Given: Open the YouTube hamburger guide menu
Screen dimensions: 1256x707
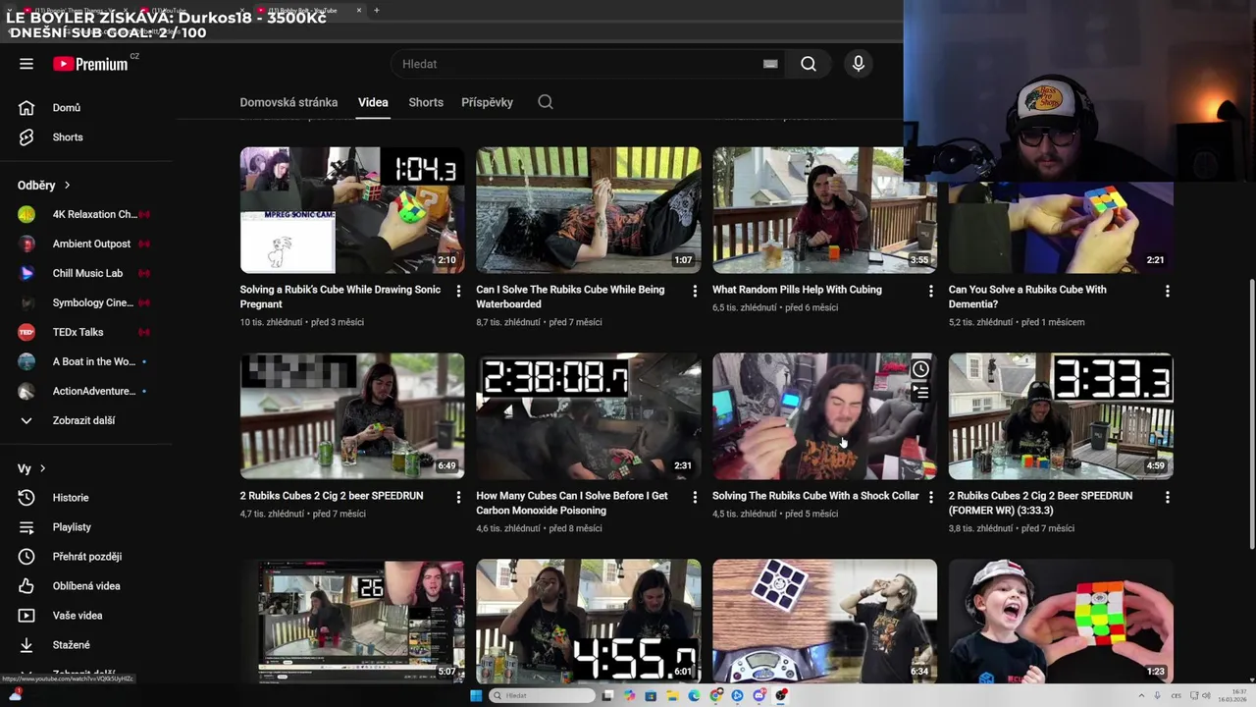Looking at the screenshot, I should pos(26,64).
